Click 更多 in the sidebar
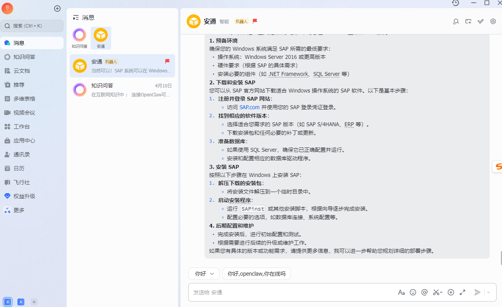Image resolution: width=502 pixels, height=307 pixels. click(32, 210)
